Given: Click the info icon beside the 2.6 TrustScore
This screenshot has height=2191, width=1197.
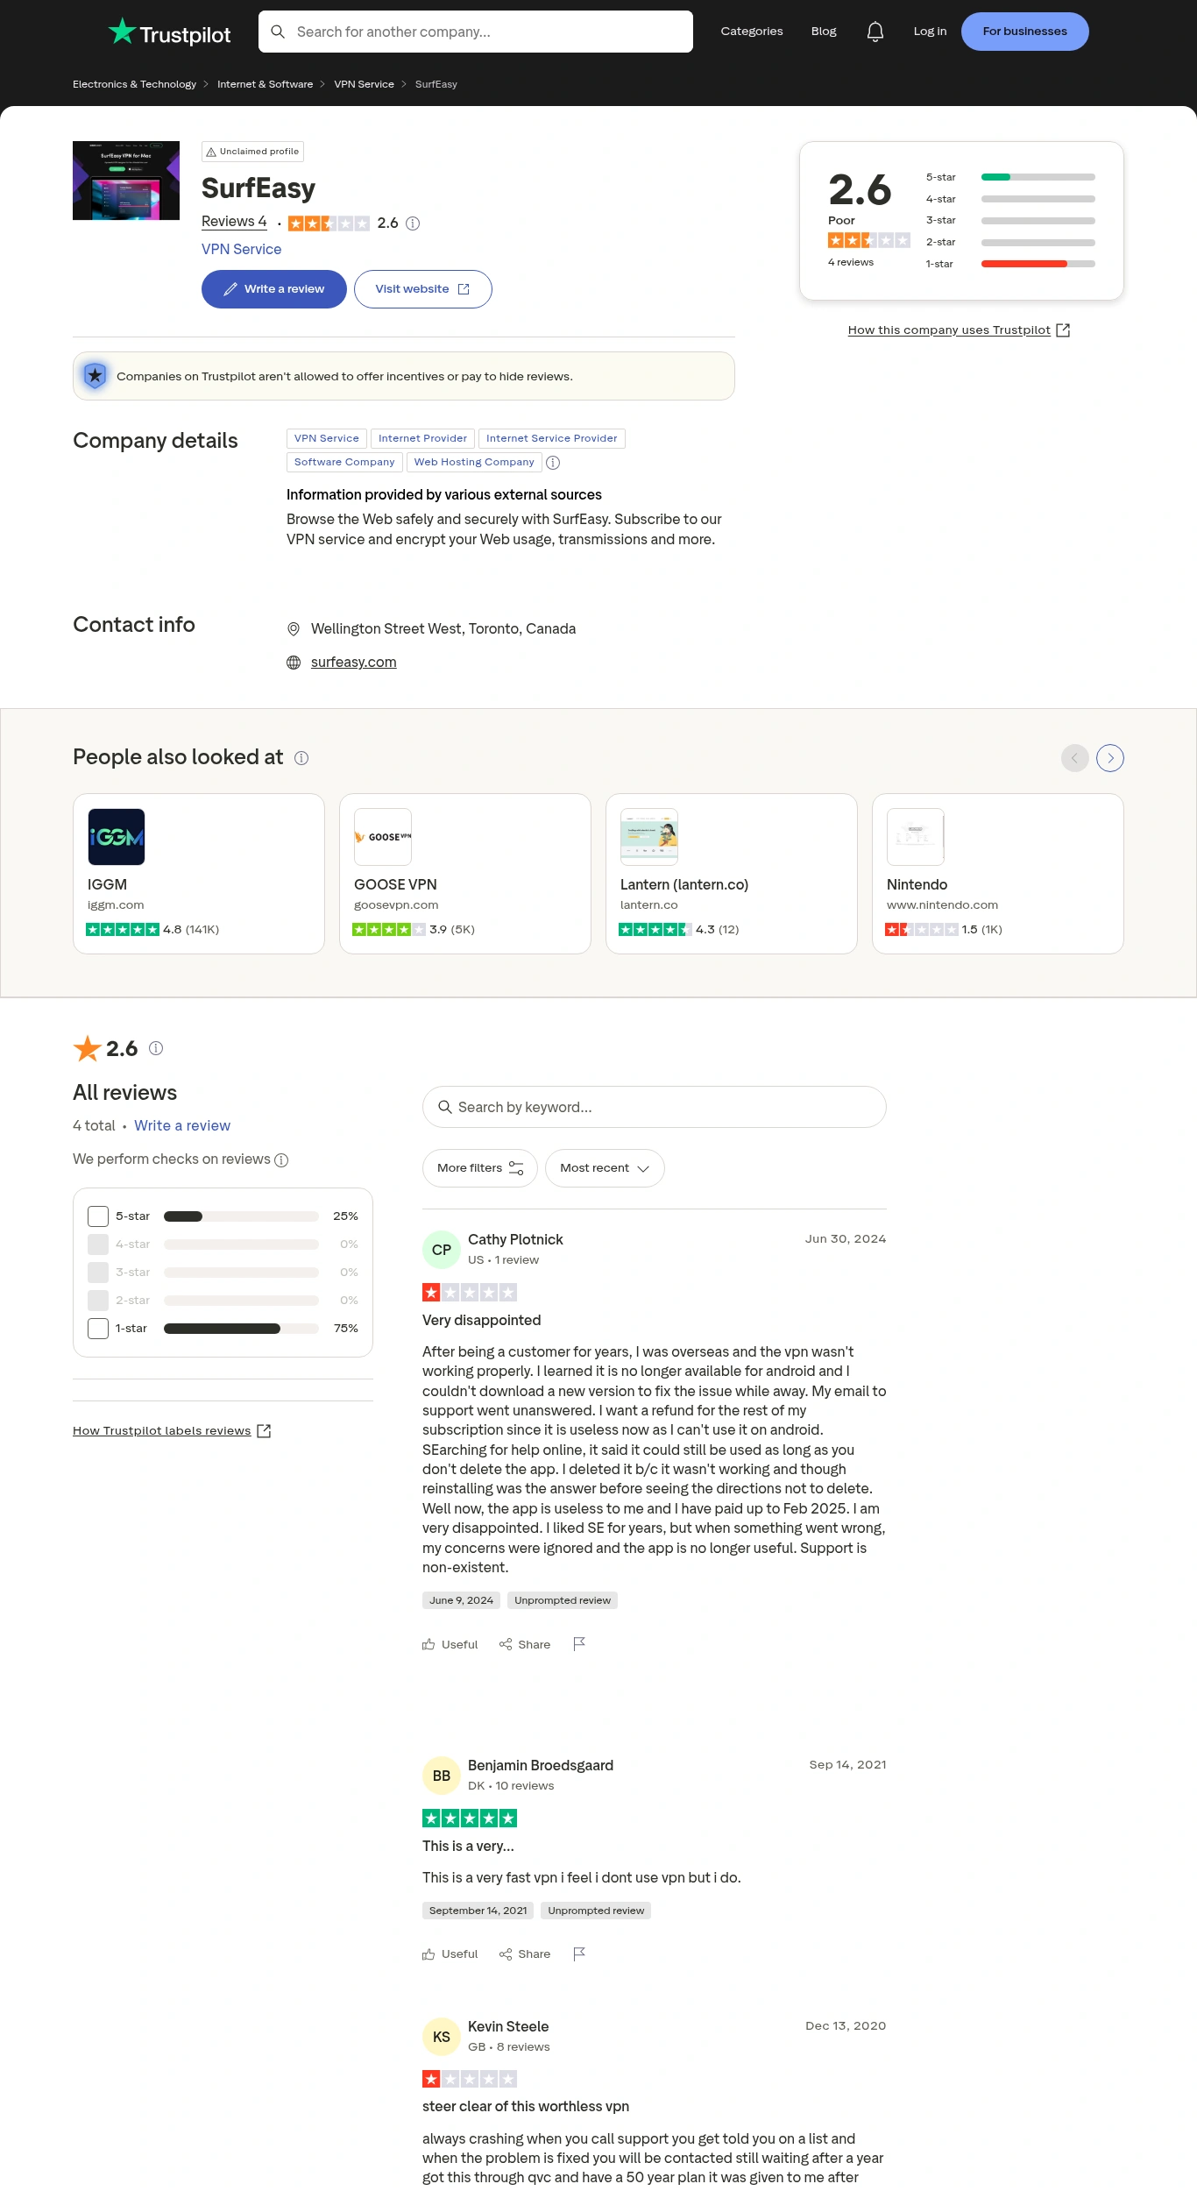Looking at the screenshot, I should point(413,223).
